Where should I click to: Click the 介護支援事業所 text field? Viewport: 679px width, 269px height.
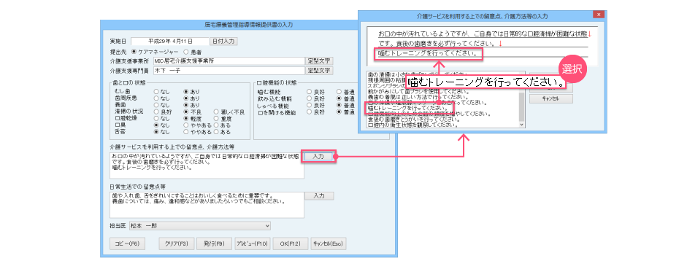tap(229, 61)
